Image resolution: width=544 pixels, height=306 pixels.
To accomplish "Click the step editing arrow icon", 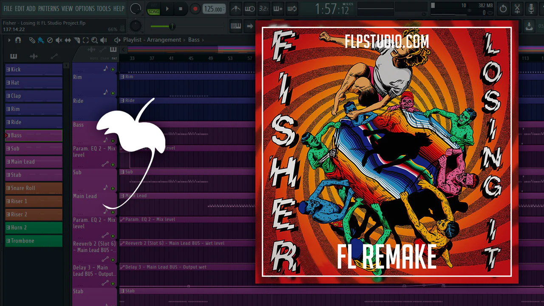I will [x=249, y=26].
